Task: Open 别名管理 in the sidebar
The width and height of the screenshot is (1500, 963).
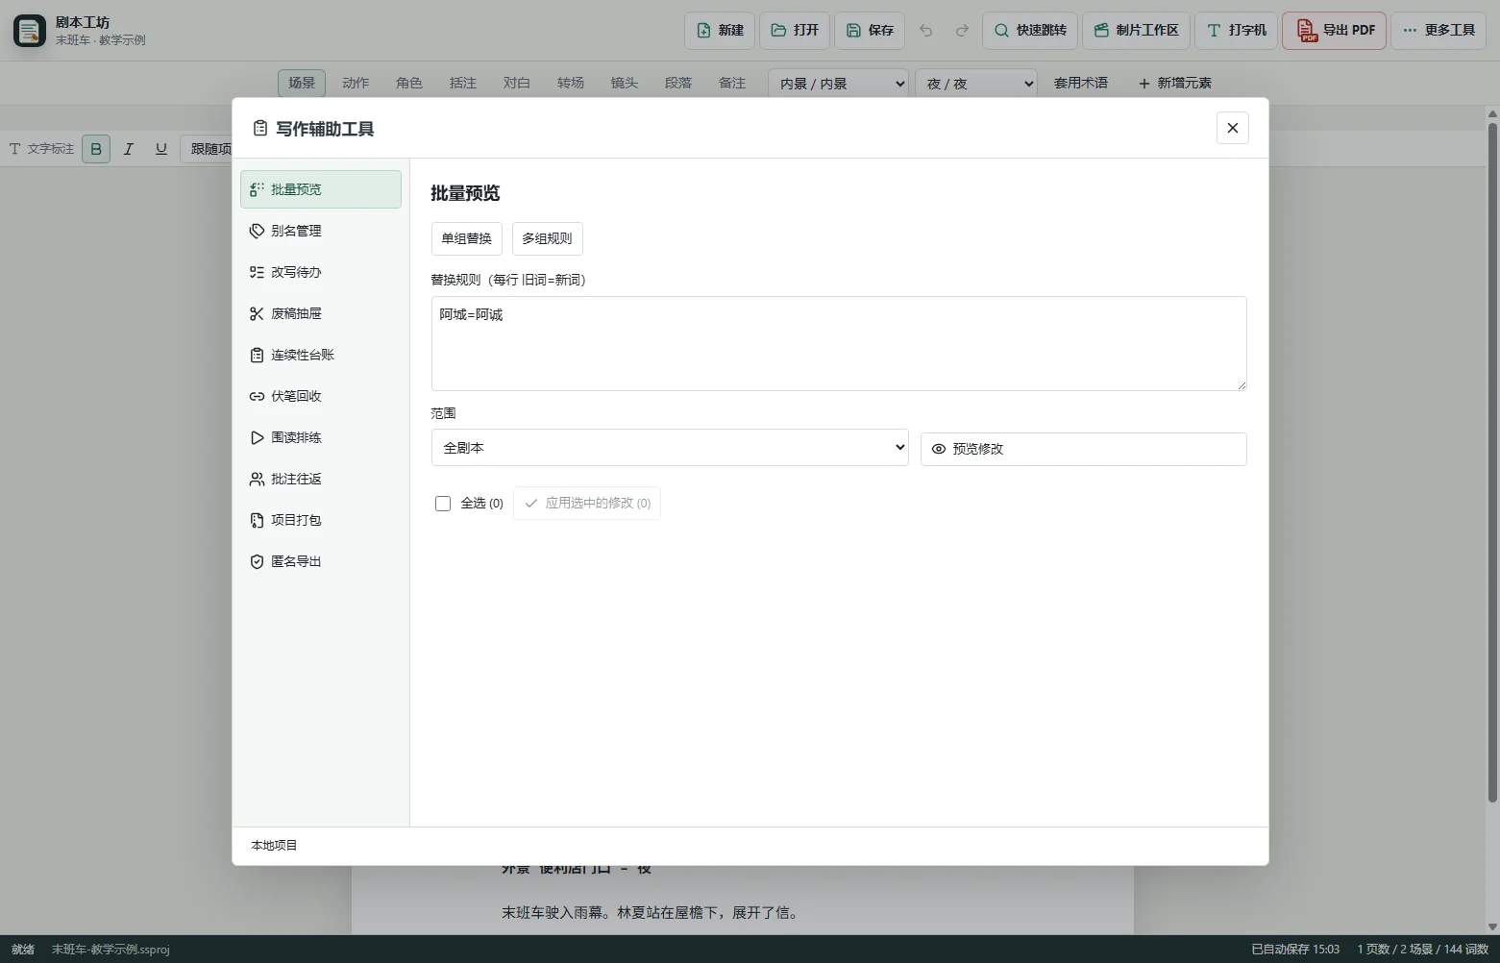Action: [321, 231]
